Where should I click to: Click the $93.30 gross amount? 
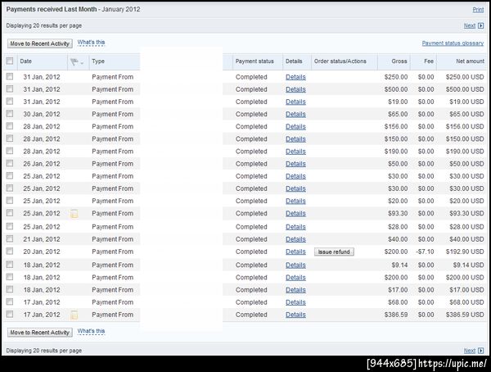[398, 214]
